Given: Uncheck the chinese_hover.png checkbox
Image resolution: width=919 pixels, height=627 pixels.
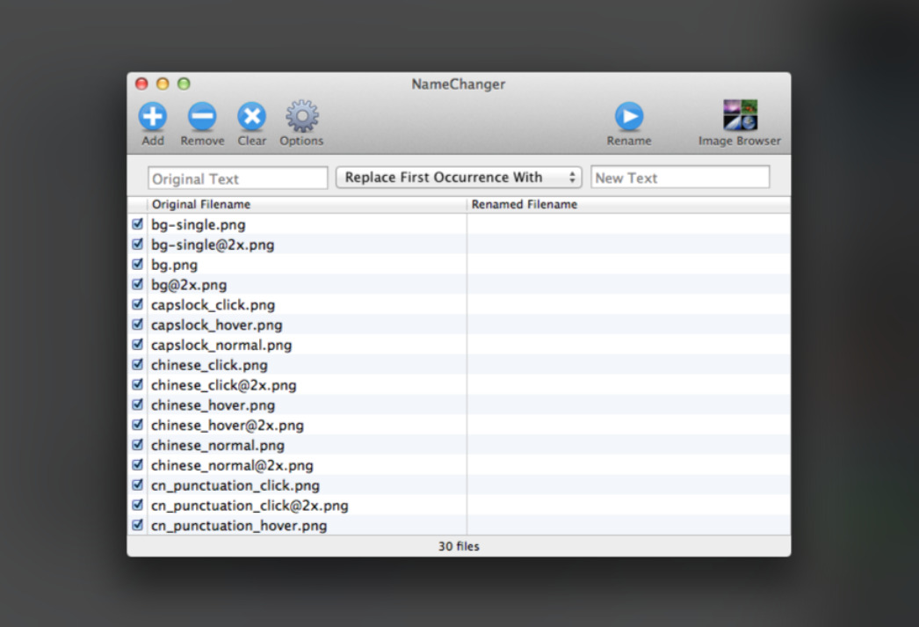Looking at the screenshot, I should point(138,405).
